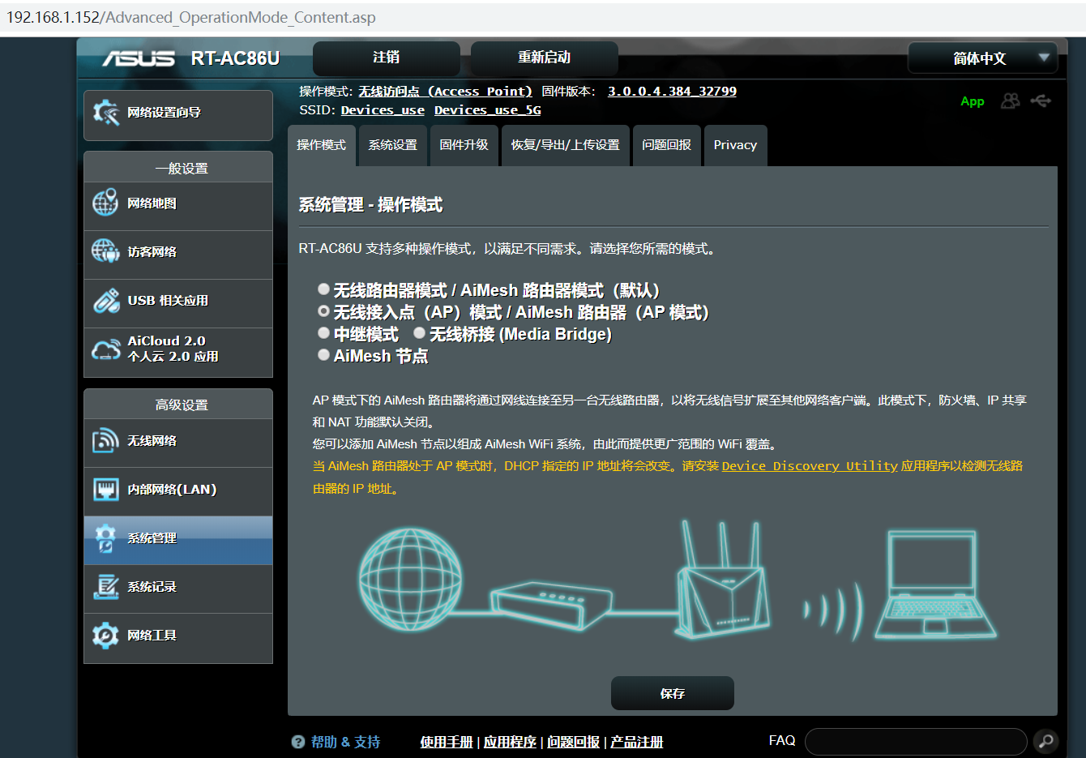Image resolution: width=1086 pixels, height=758 pixels.
Task: Select 无线路由器模式 / AiMesh 路由器模式 radio
Action: (x=323, y=289)
